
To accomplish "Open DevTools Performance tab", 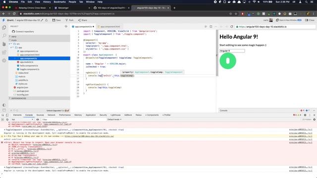I will [65, 115].
